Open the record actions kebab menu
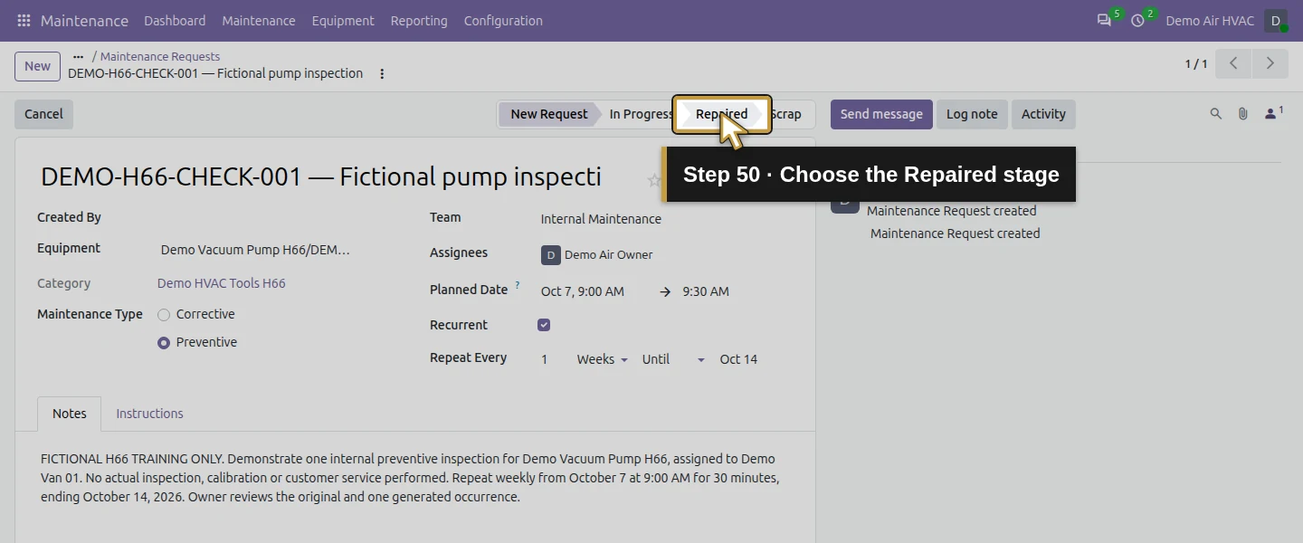The width and height of the screenshot is (1303, 543). (382, 74)
